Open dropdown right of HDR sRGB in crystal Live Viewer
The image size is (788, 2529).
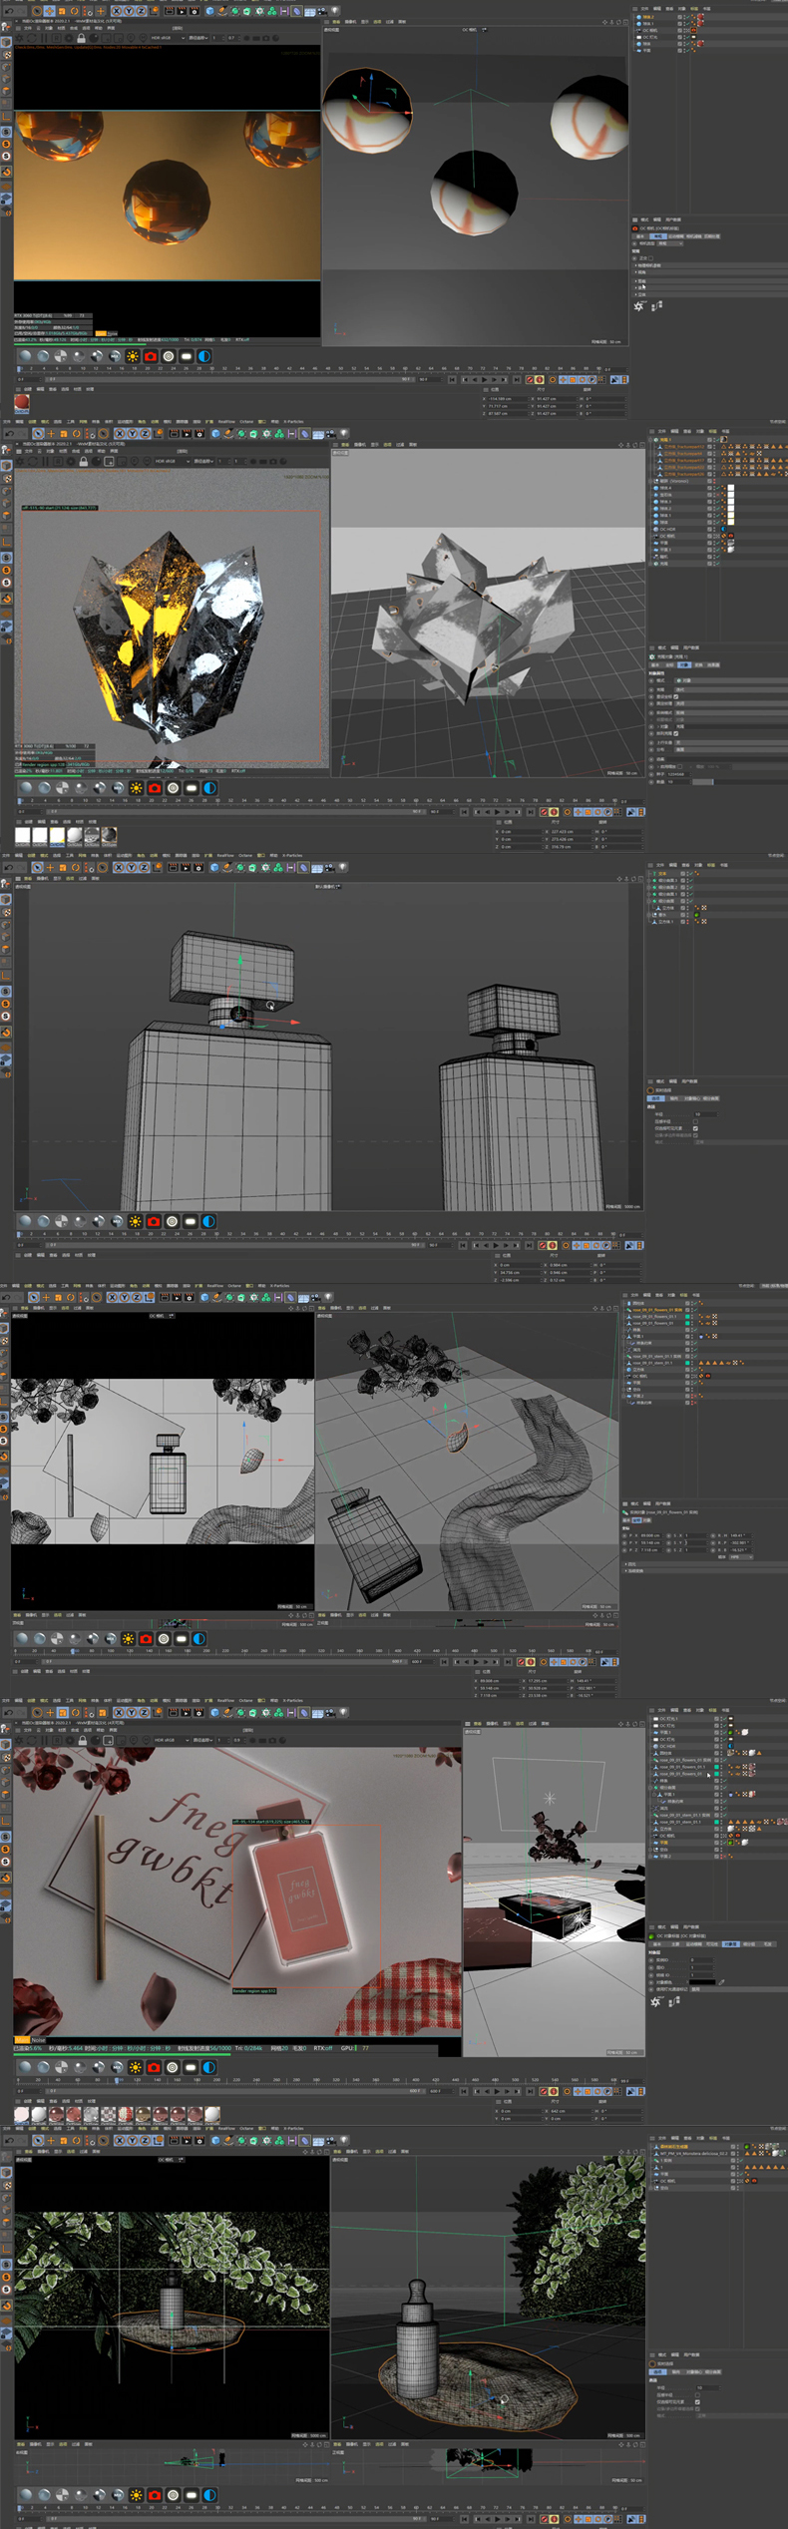[205, 462]
